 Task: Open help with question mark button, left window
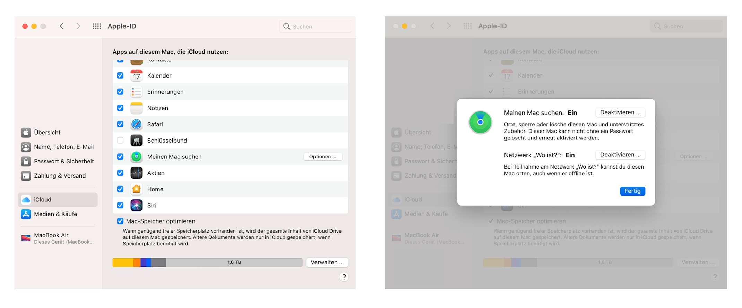pos(344,277)
